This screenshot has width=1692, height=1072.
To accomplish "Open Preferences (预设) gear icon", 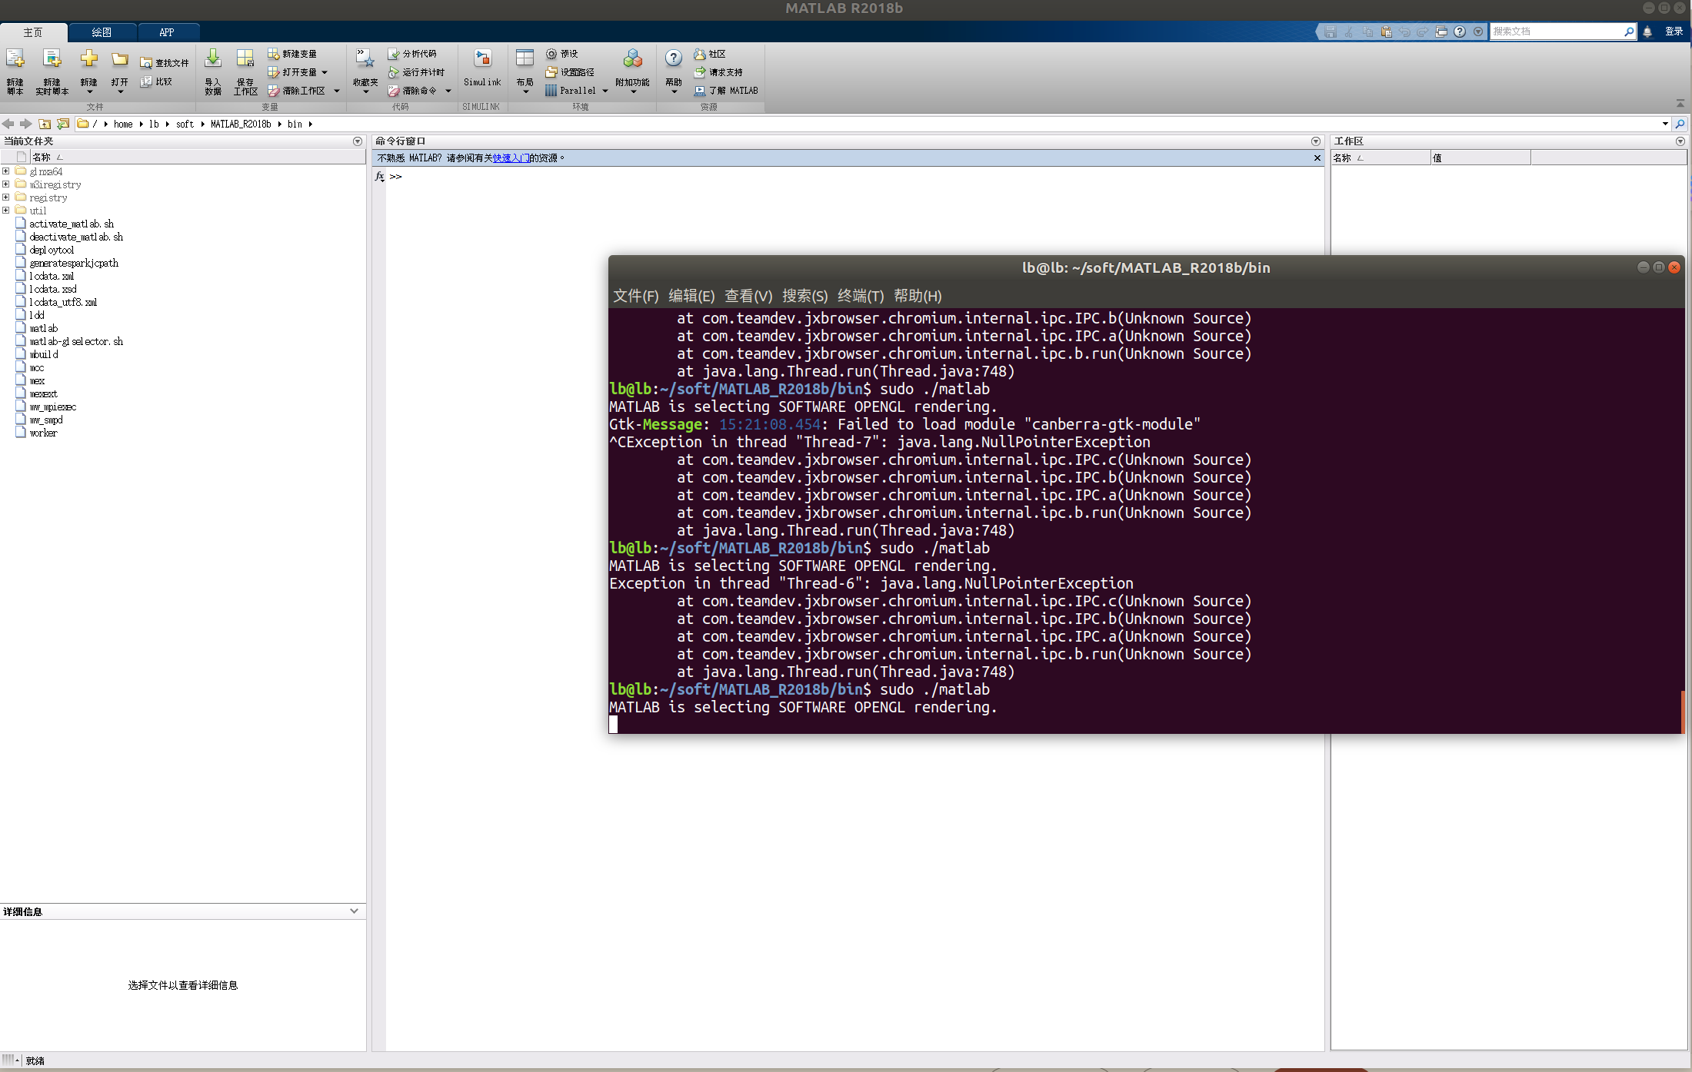I will click(551, 54).
